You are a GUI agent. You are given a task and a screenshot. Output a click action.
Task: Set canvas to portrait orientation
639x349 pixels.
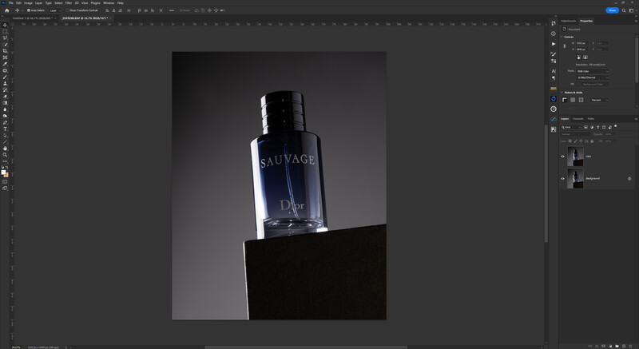pos(578,58)
